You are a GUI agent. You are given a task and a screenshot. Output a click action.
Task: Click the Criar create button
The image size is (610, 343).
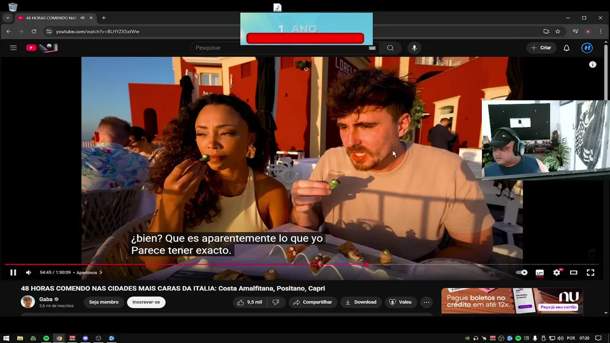pyautogui.click(x=541, y=48)
